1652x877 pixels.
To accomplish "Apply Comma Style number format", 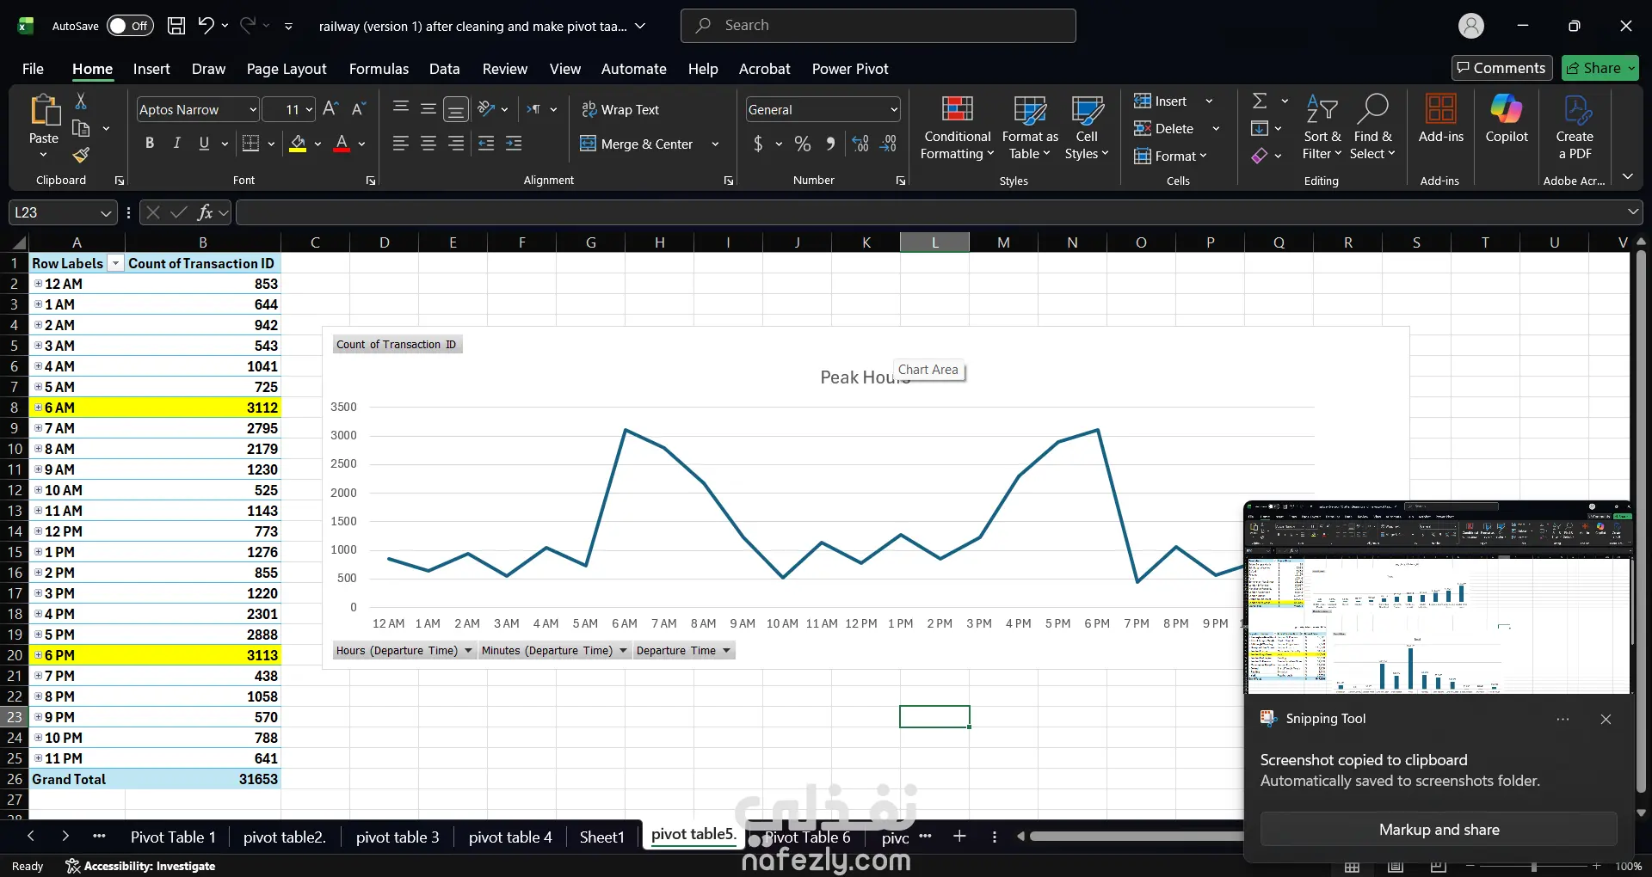I will tap(830, 144).
